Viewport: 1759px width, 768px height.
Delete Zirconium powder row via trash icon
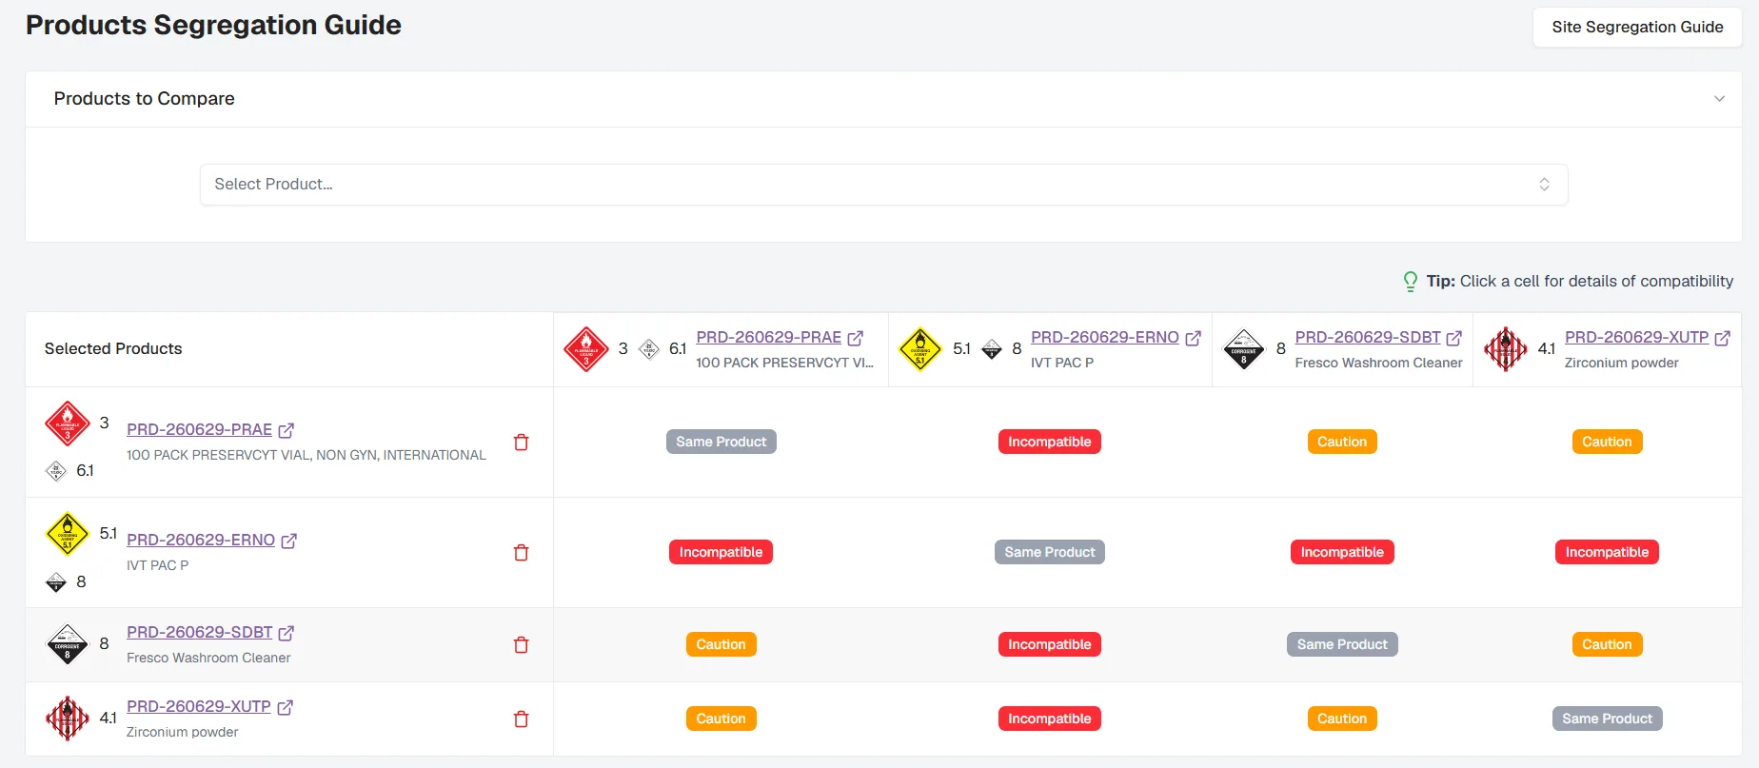click(x=521, y=719)
